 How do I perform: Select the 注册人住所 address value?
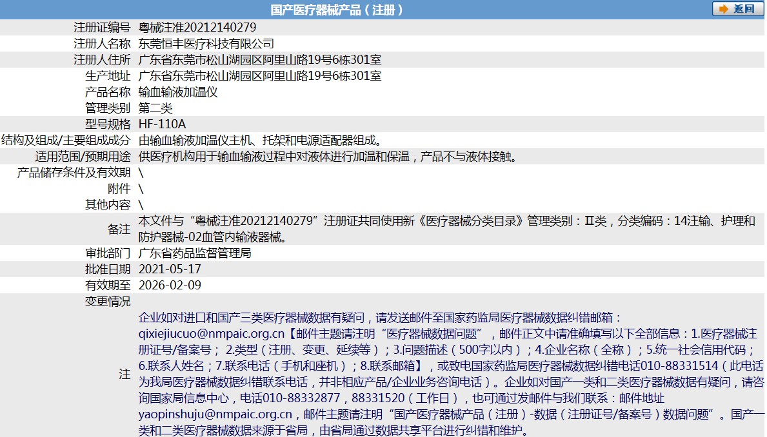click(260, 60)
